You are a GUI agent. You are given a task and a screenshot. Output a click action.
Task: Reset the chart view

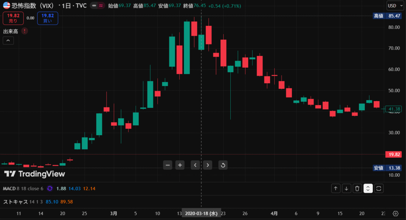223,165
